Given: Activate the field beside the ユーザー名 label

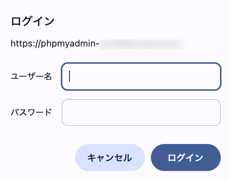Looking at the screenshot, I should [141, 76].
